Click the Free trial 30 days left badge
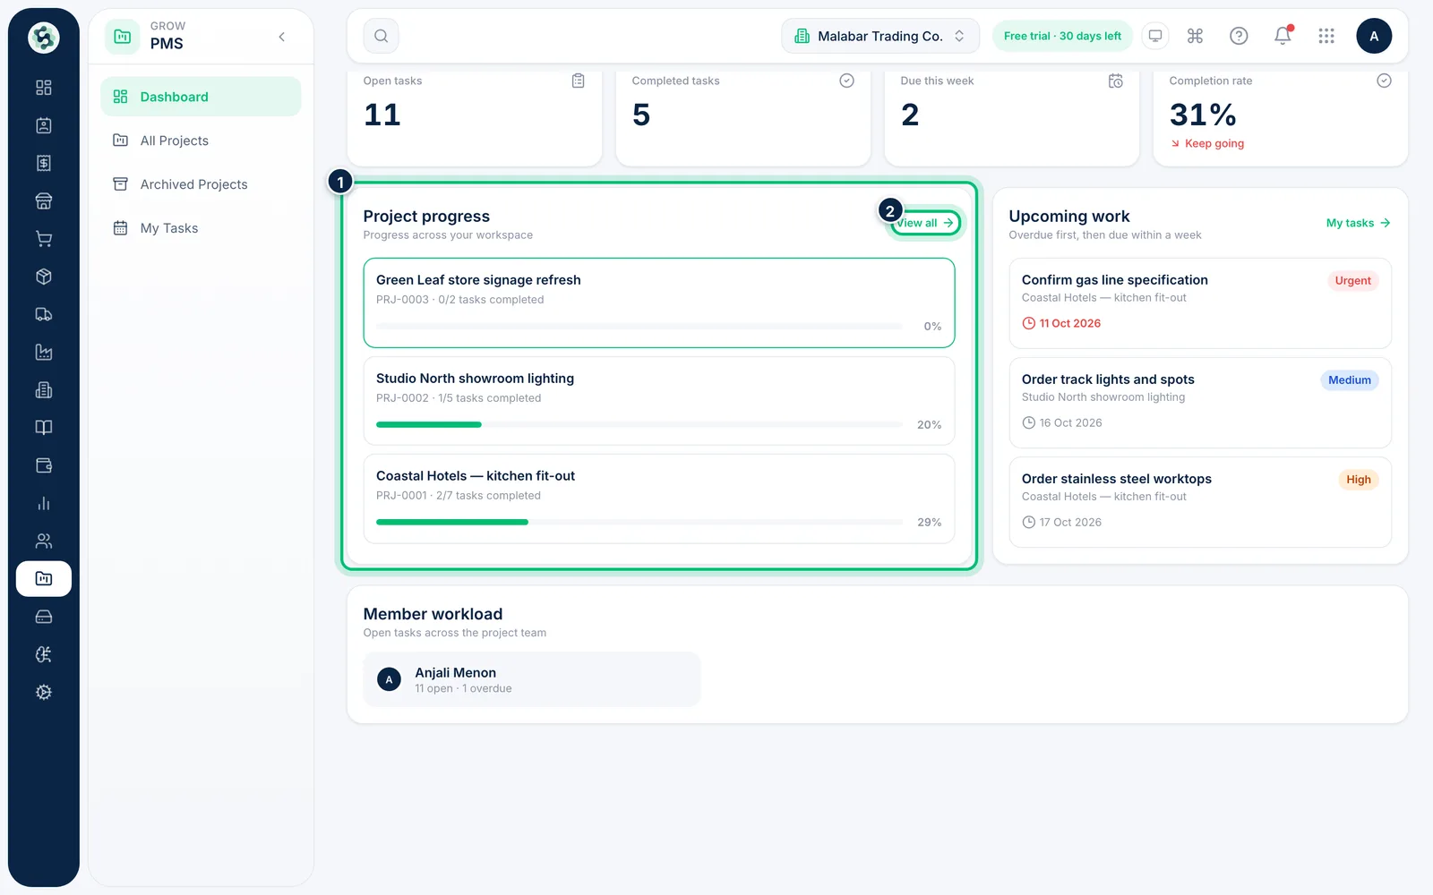Image resolution: width=1433 pixels, height=895 pixels. (x=1062, y=36)
